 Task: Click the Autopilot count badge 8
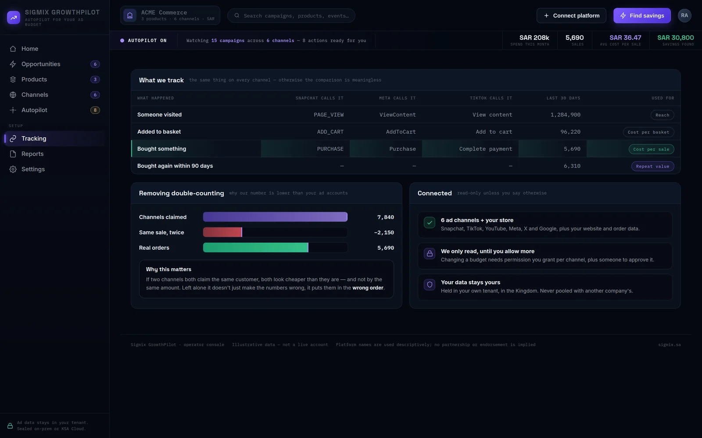tap(95, 110)
